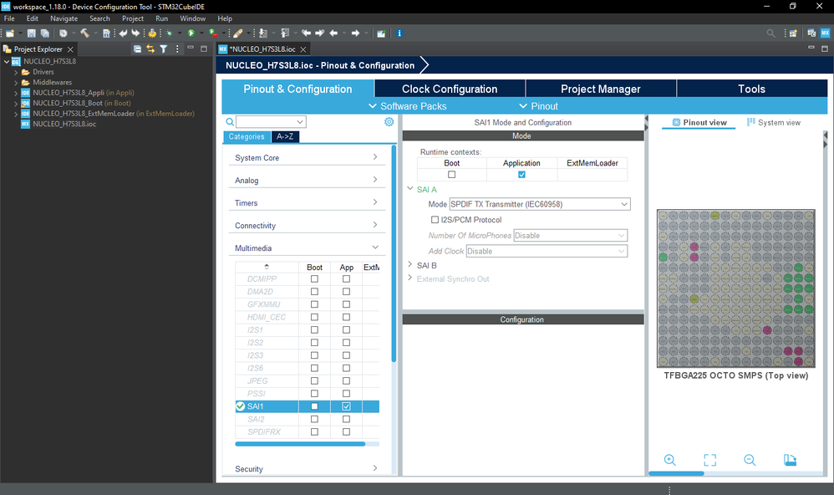Expand the Connectivity category
Viewport: 834px width, 495px height.
click(307, 226)
